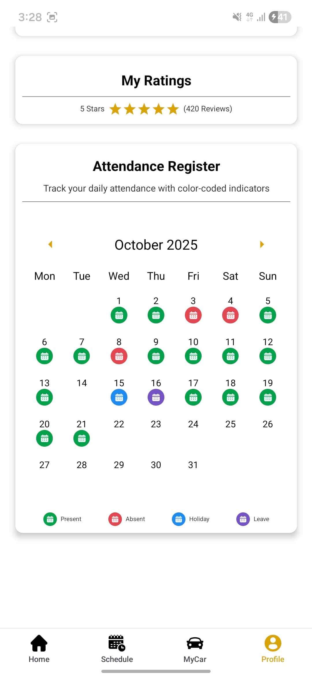The image size is (312, 677).
Task: Tap the purple leave icon under October 16
Action: pos(156,397)
